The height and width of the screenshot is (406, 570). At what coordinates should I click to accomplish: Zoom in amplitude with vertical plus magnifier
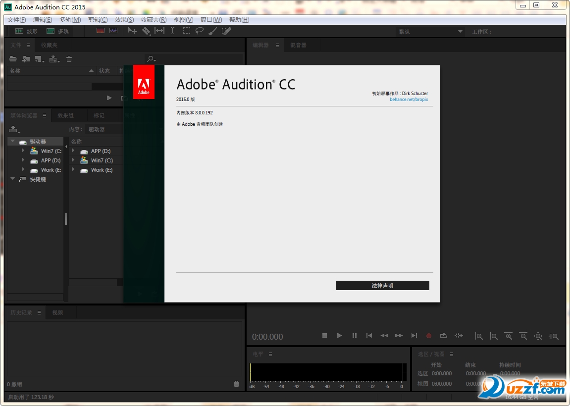[x=479, y=336]
